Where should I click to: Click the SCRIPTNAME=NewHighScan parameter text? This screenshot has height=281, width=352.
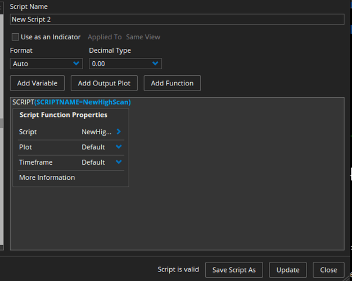point(83,102)
